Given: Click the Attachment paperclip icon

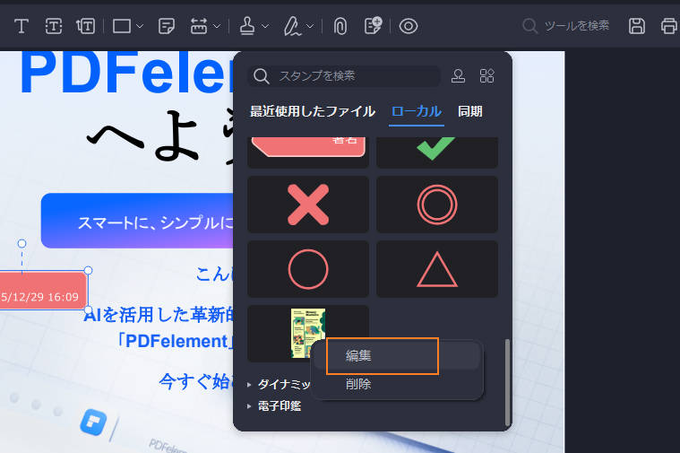Looking at the screenshot, I should point(340,26).
